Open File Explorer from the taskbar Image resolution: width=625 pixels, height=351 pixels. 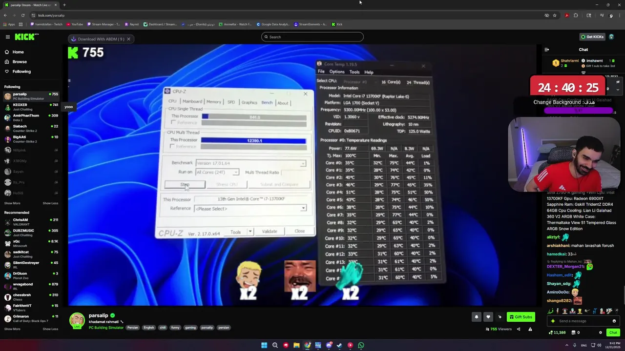click(296, 345)
